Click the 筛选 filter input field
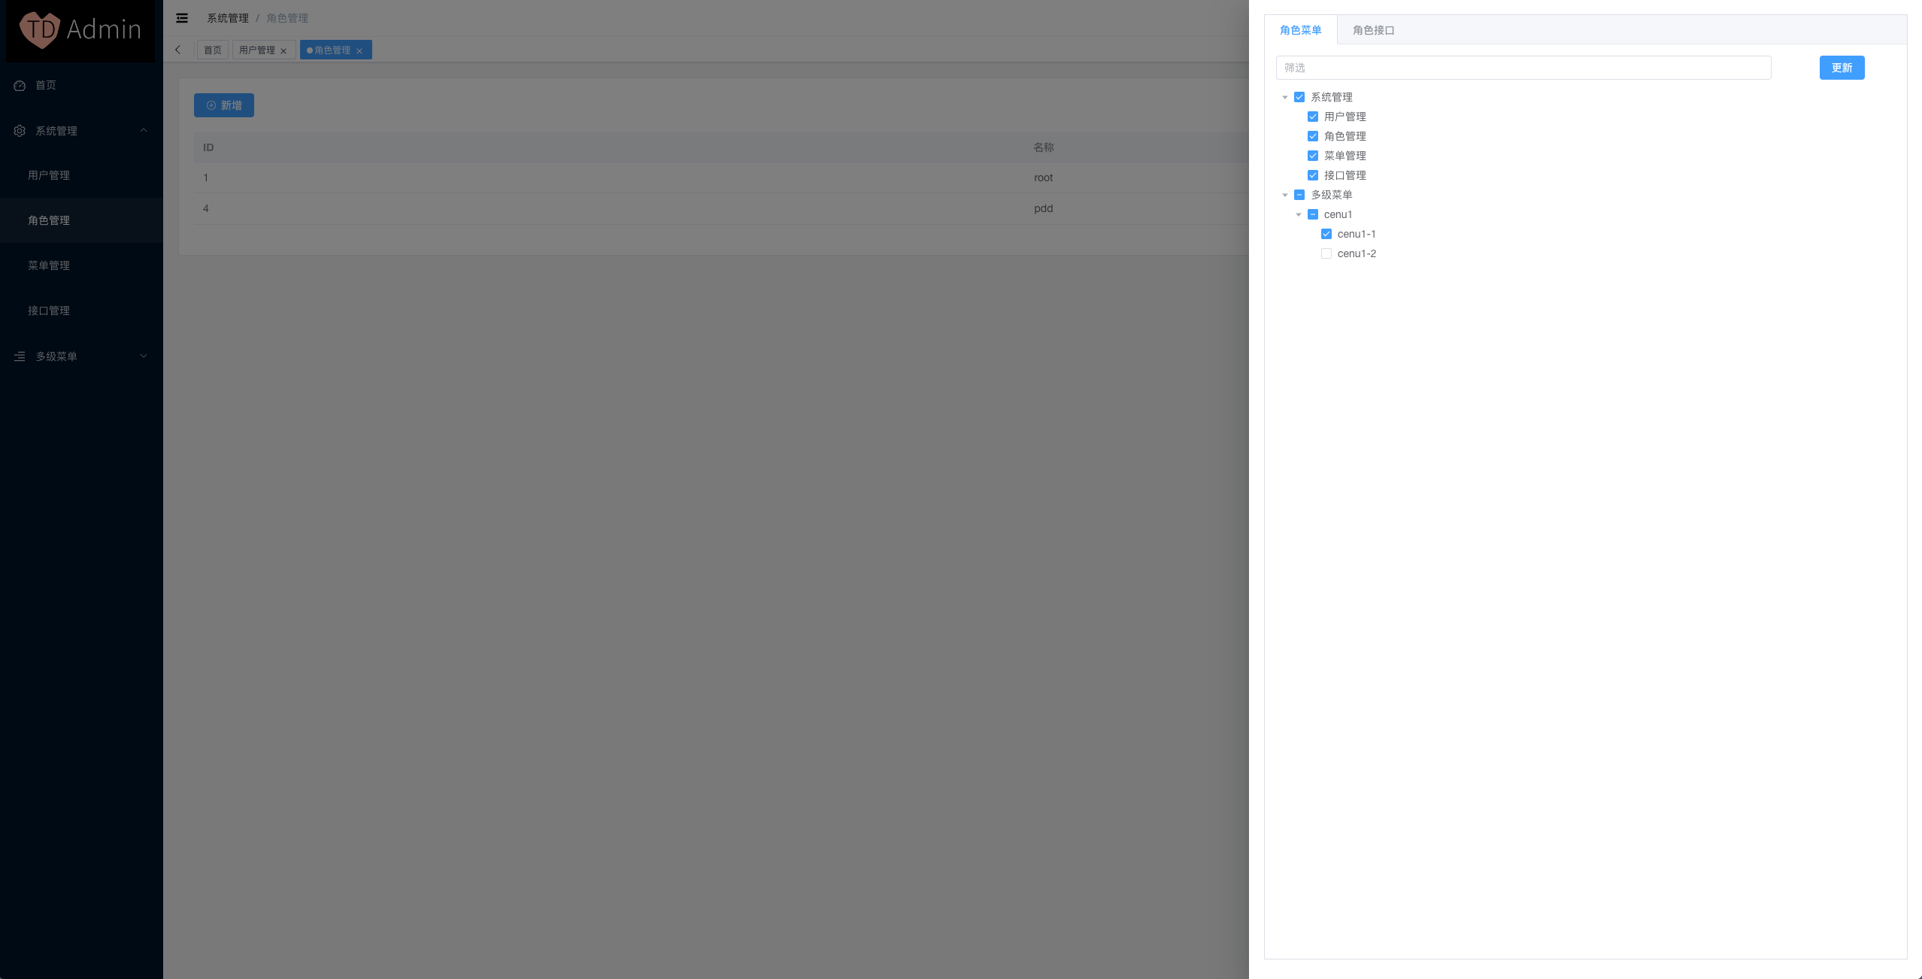Screen dimensions: 1922x979 [x=1523, y=68]
